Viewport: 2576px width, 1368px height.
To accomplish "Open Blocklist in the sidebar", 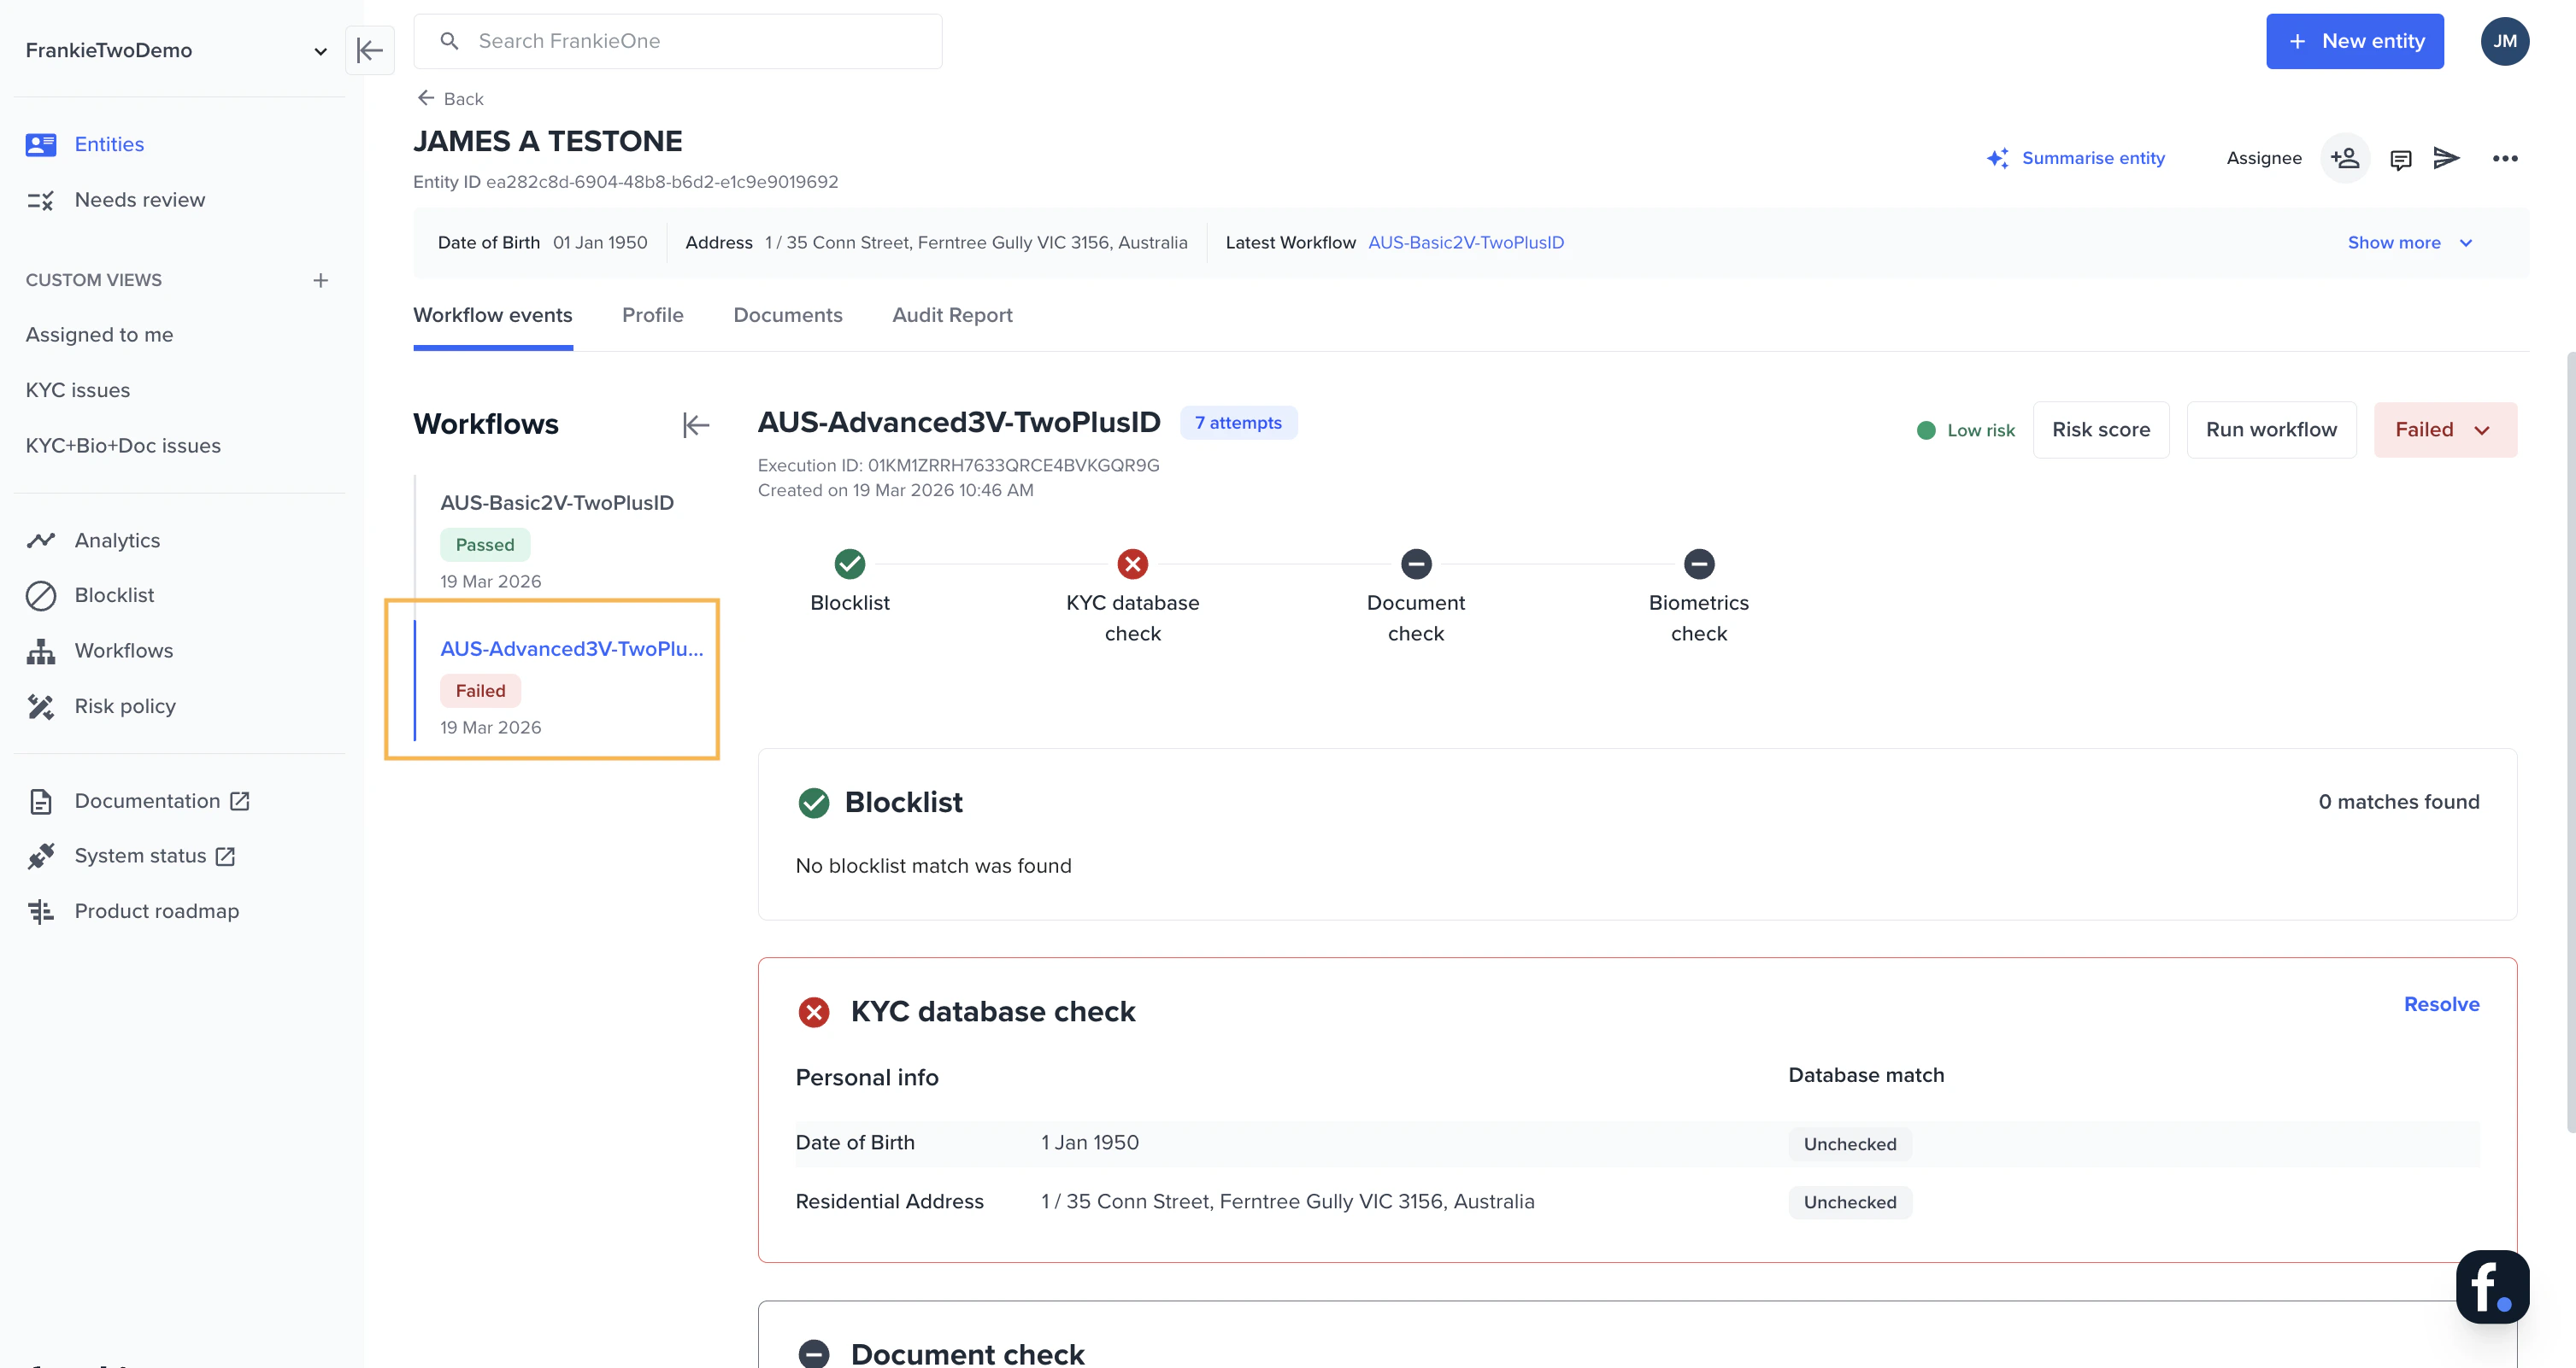I will [x=114, y=595].
